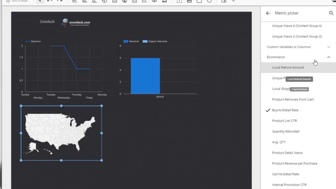Open search in the Metric picker

coord(331,13)
